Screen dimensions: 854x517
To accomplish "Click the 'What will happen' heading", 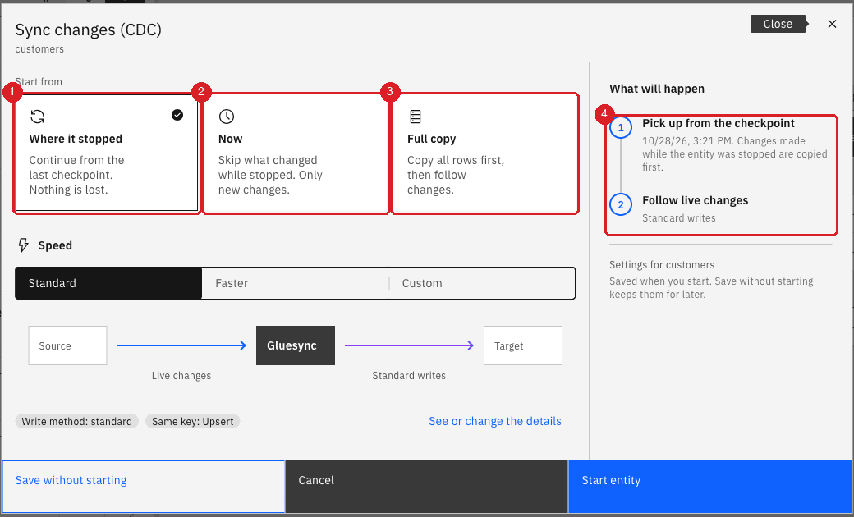I will coord(657,89).
